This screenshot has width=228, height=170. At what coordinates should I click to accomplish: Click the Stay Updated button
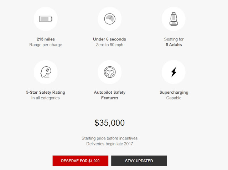pos(139,161)
